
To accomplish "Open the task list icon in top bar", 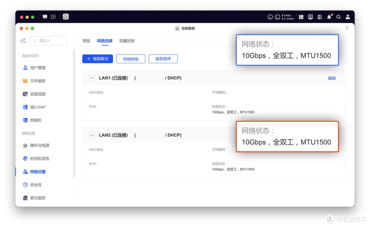I will pyautogui.click(x=320, y=17).
